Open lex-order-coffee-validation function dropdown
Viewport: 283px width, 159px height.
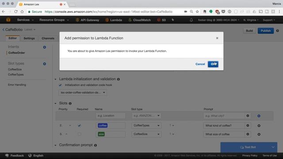click(x=83, y=92)
